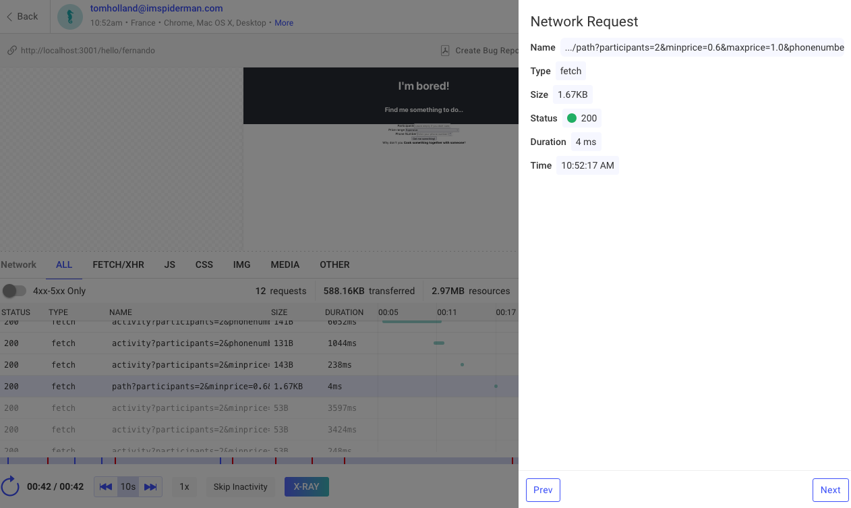Click the replay circular arrow icon
The image size is (851, 508).
pyautogui.click(x=10, y=486)
